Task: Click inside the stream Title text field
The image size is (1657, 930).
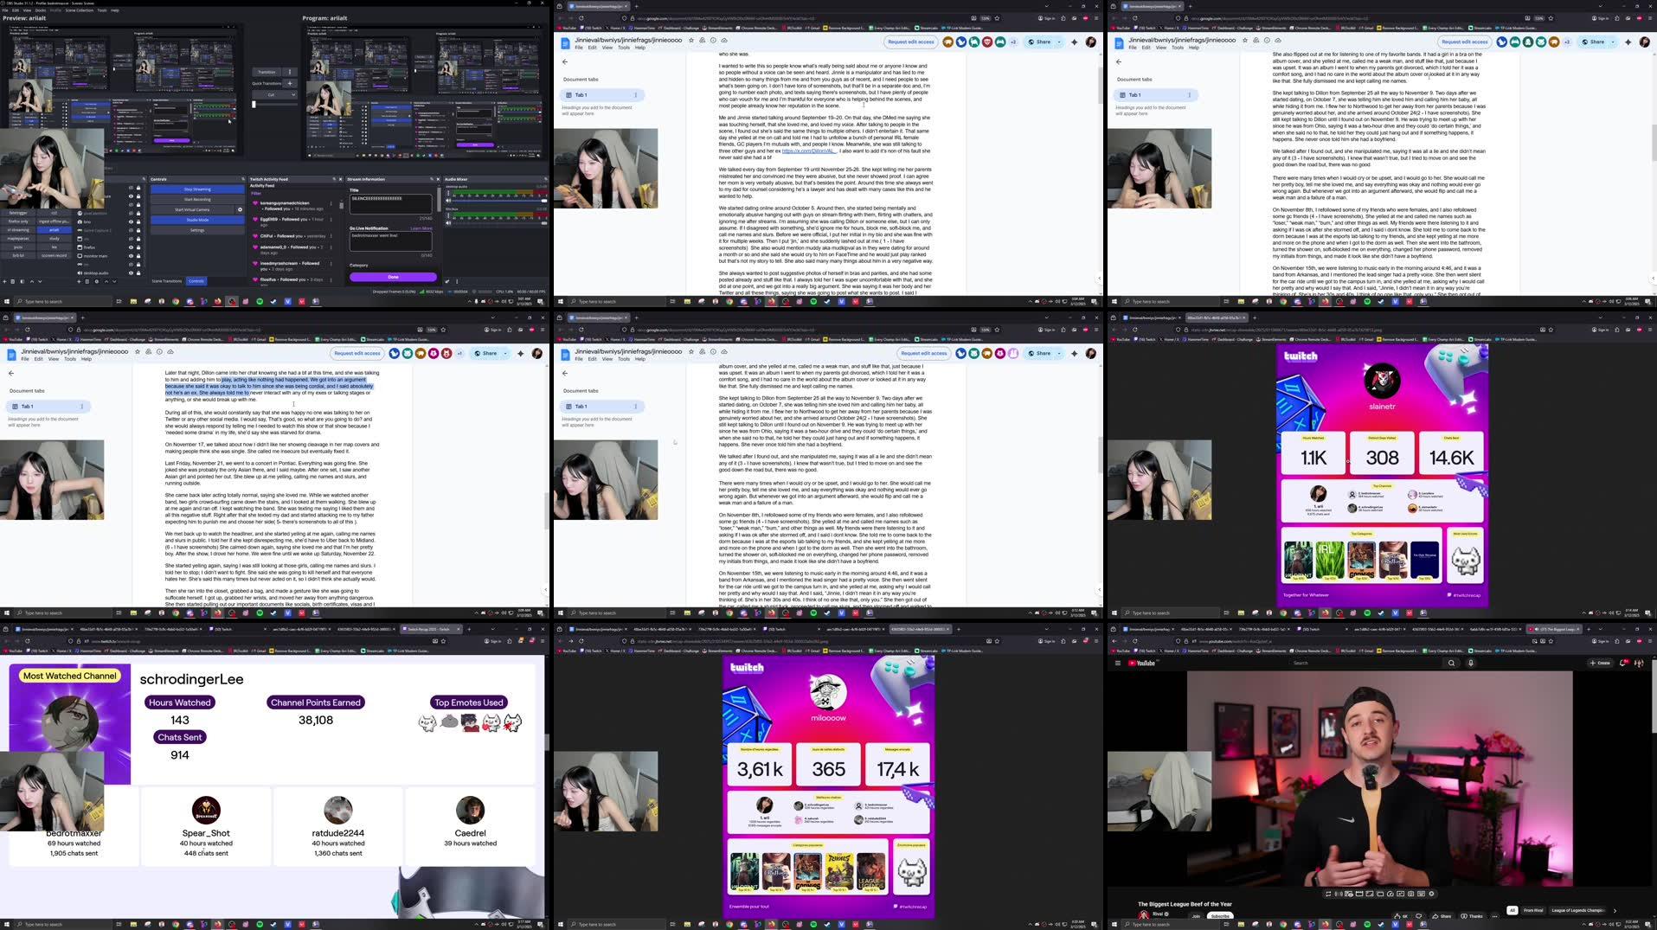Action: 391,206
